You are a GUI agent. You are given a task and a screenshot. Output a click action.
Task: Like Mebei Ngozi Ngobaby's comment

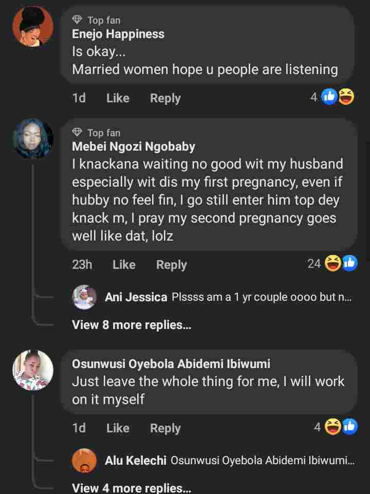point(124,265)
